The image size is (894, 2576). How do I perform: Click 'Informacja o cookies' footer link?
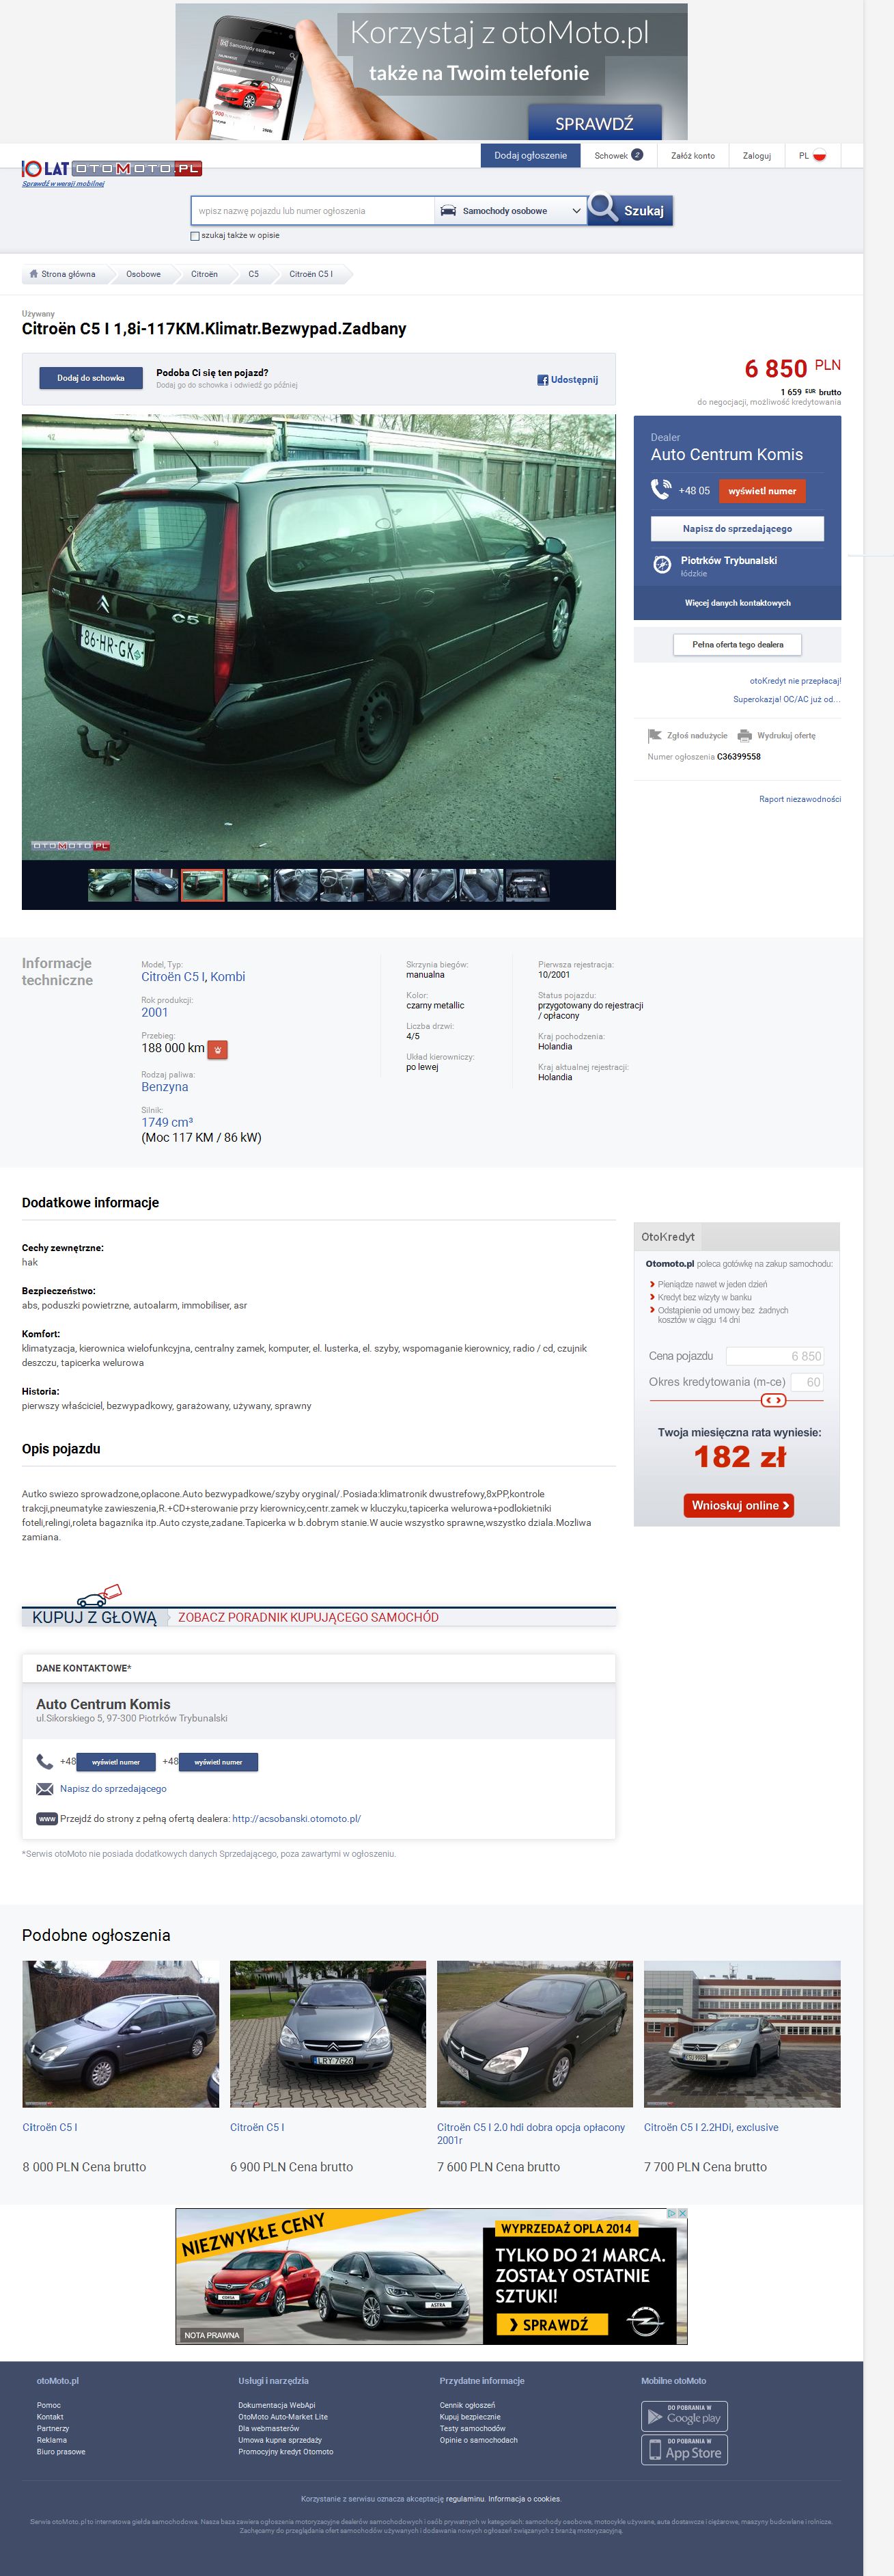tap(525, 2499)
